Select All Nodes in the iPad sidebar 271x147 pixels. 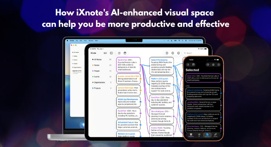[x=101, y=60]
